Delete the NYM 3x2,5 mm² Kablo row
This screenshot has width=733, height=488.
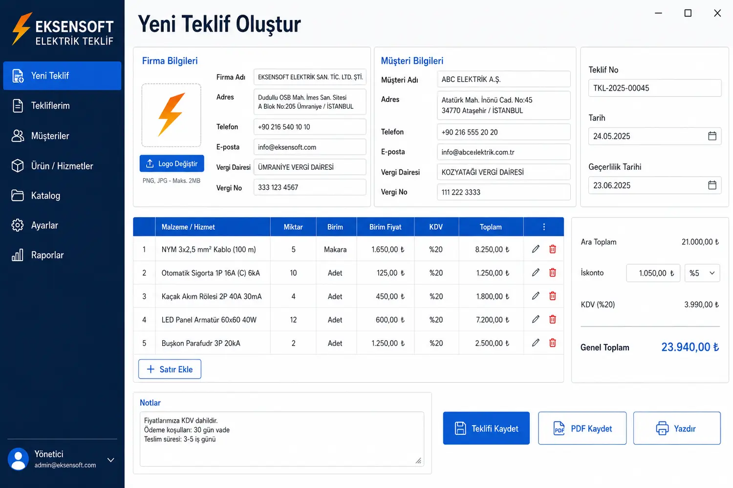click(553, 249)
